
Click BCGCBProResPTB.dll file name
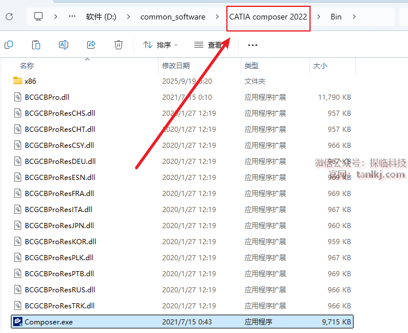pos(60,274)
